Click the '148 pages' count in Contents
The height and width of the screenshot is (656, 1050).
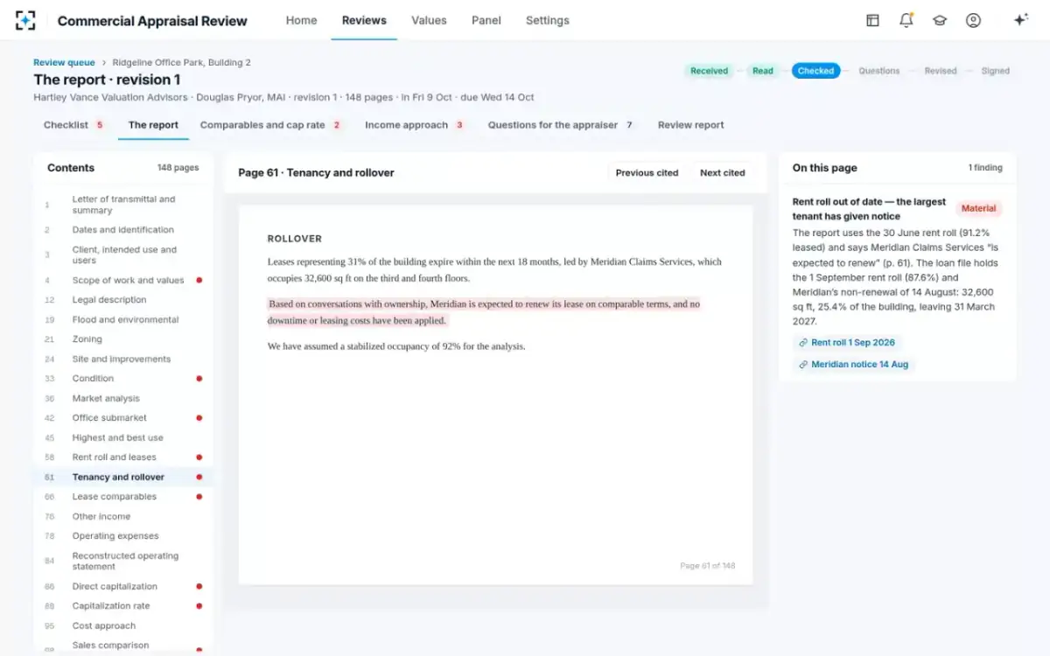(178, 168)
